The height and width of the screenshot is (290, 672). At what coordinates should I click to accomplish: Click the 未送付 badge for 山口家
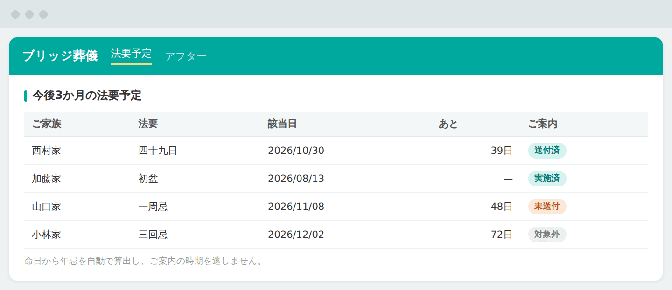click(547, 207)
